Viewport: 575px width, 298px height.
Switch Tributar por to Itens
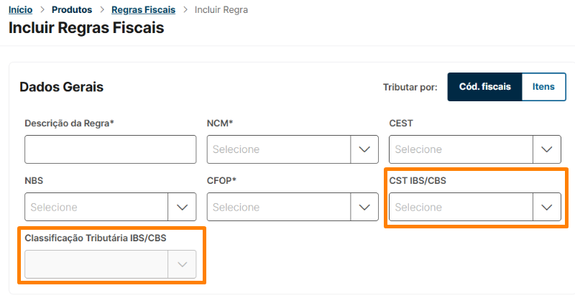click(543, 87)
